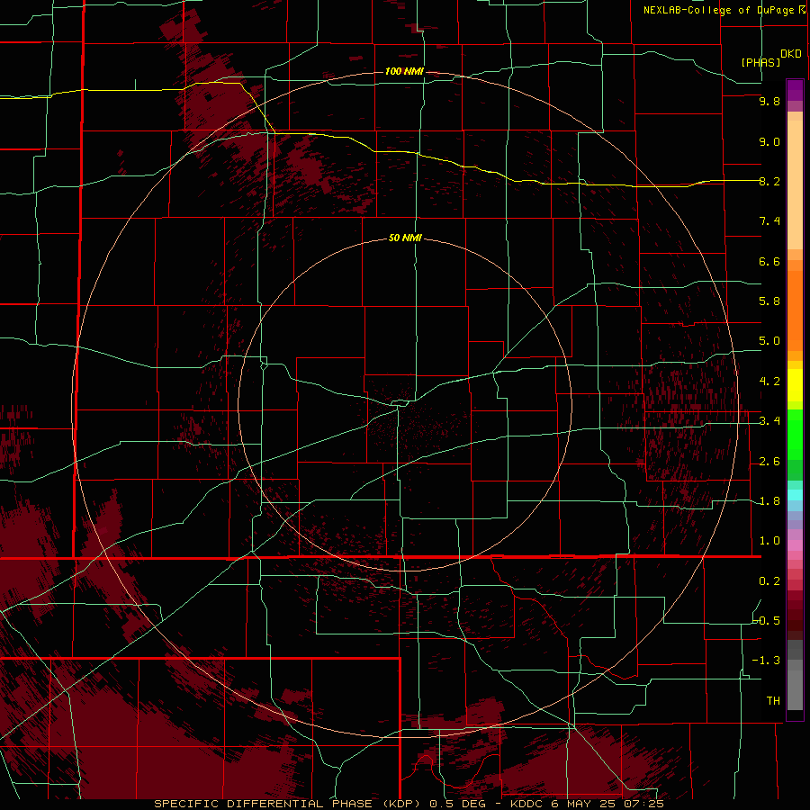
Task: Pick the pink segment of color bar
Action: (795, 545)
